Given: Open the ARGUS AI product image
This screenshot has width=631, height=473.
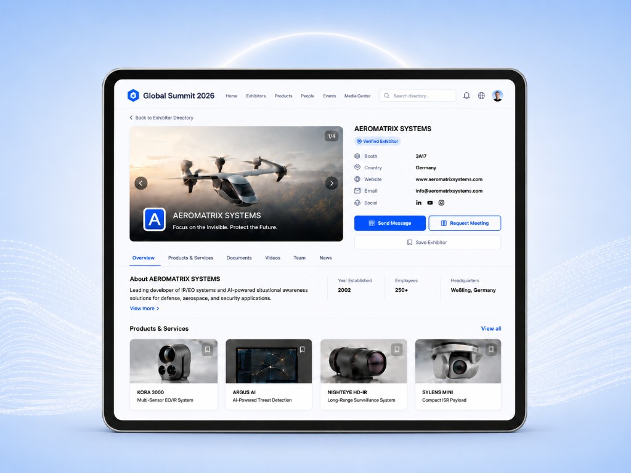Looking at the screenshot, I should (269, 361).
